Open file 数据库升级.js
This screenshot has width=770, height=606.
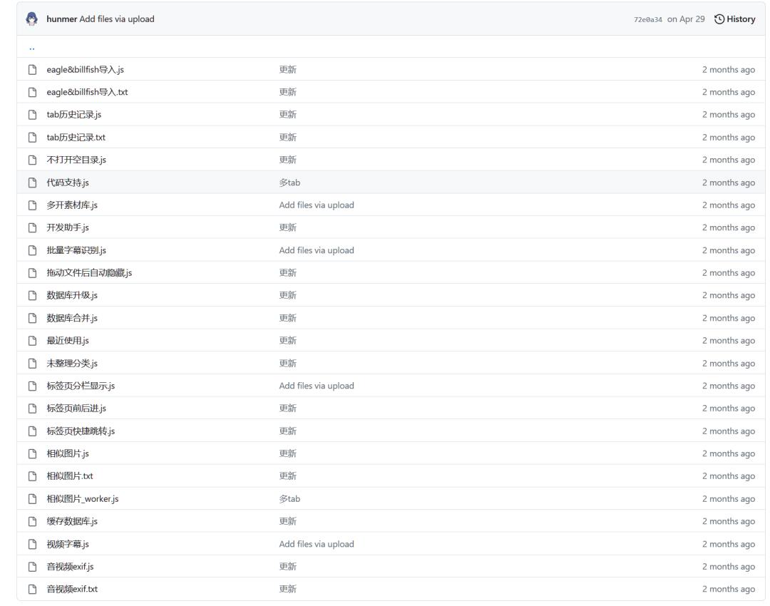click(72, 296)
